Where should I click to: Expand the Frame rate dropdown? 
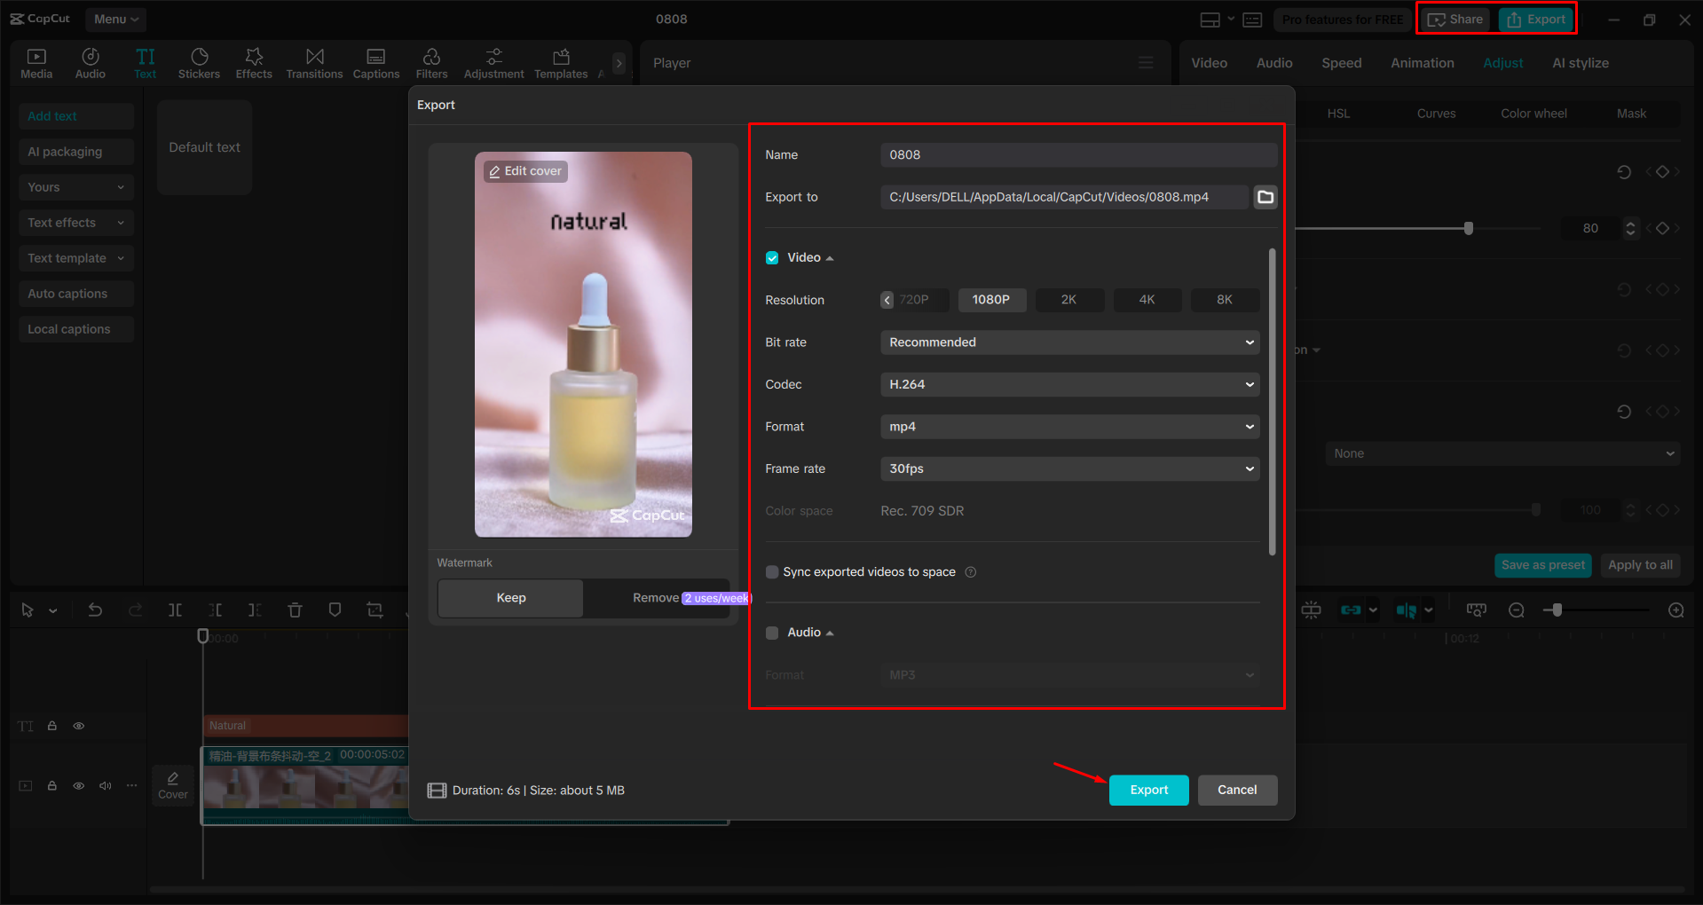point(1068,468)
